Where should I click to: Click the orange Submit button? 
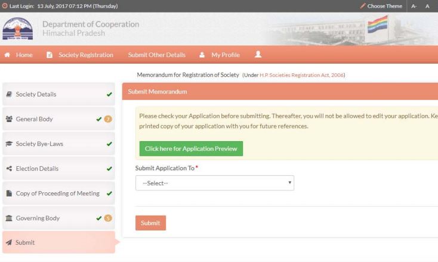point(150,223)
